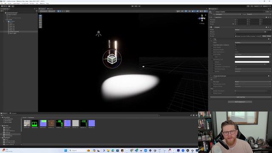Toggle Fog Attenuation Distance override checkbox
Viewport: 272px width, 153px height.
coord(212,45)
